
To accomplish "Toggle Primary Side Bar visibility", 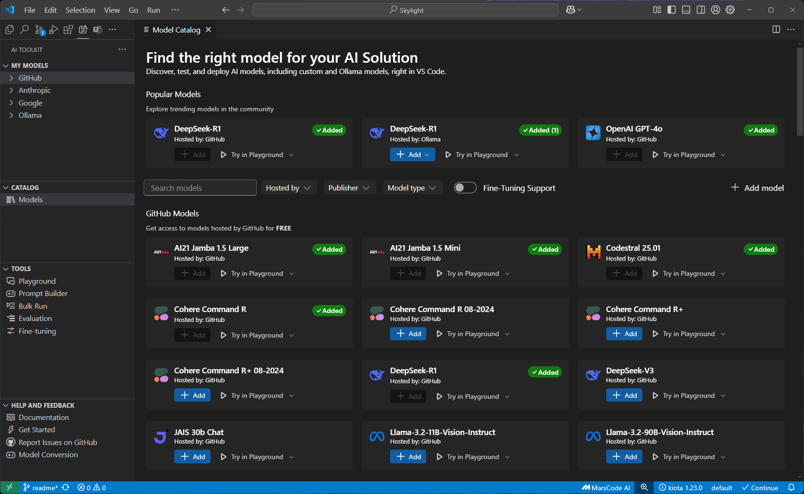I will click(x=672, y=10).
